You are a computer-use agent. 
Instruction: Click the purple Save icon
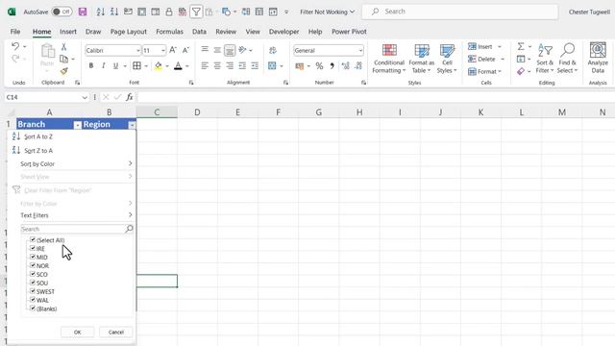[83, 12]
